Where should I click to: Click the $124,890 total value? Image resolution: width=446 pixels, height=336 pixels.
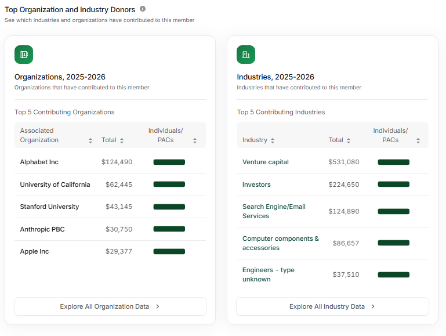coord(344,211)
